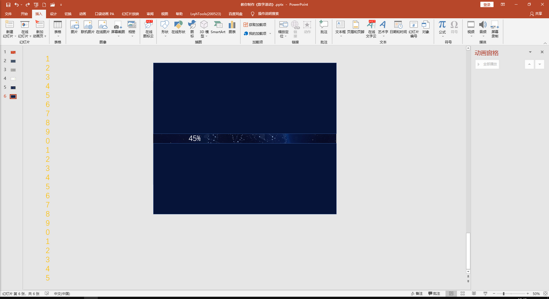Select slide 5 thumbnail
The width and height of the screenshot is (549, 299).
(x=13, y=87)
